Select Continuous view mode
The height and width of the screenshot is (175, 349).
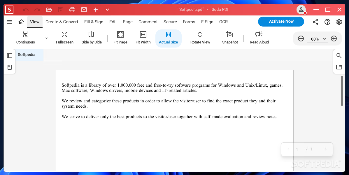[26, 38]
